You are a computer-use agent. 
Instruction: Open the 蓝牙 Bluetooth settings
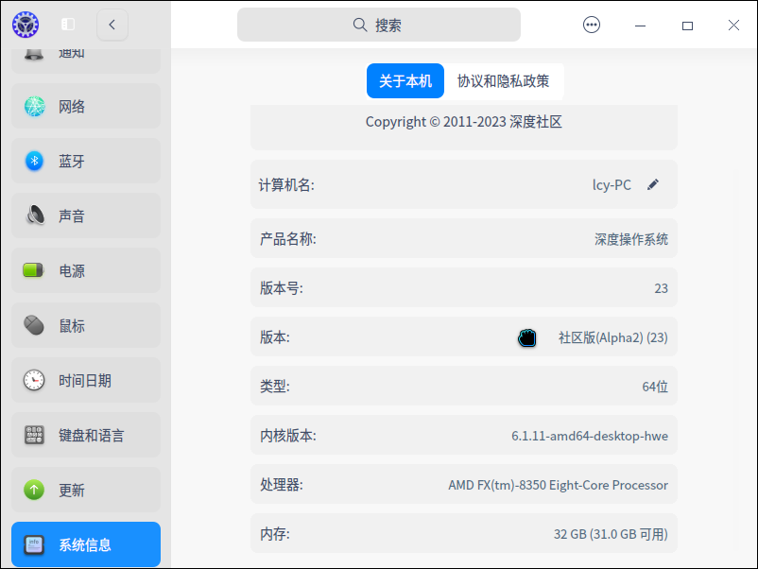pos(86,161)
